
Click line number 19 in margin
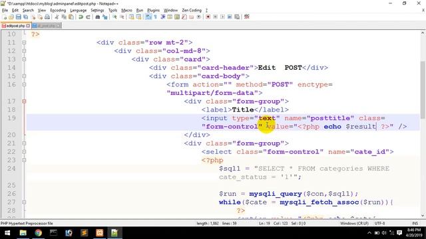coord(11,118)
